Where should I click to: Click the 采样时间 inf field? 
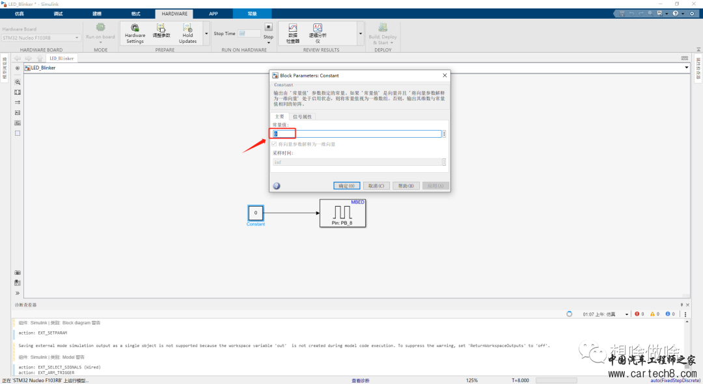click(x=357, y=162)
